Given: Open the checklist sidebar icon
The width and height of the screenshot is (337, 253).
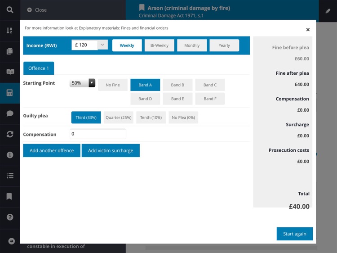Looking at the screenshot, I should [10, 176].
